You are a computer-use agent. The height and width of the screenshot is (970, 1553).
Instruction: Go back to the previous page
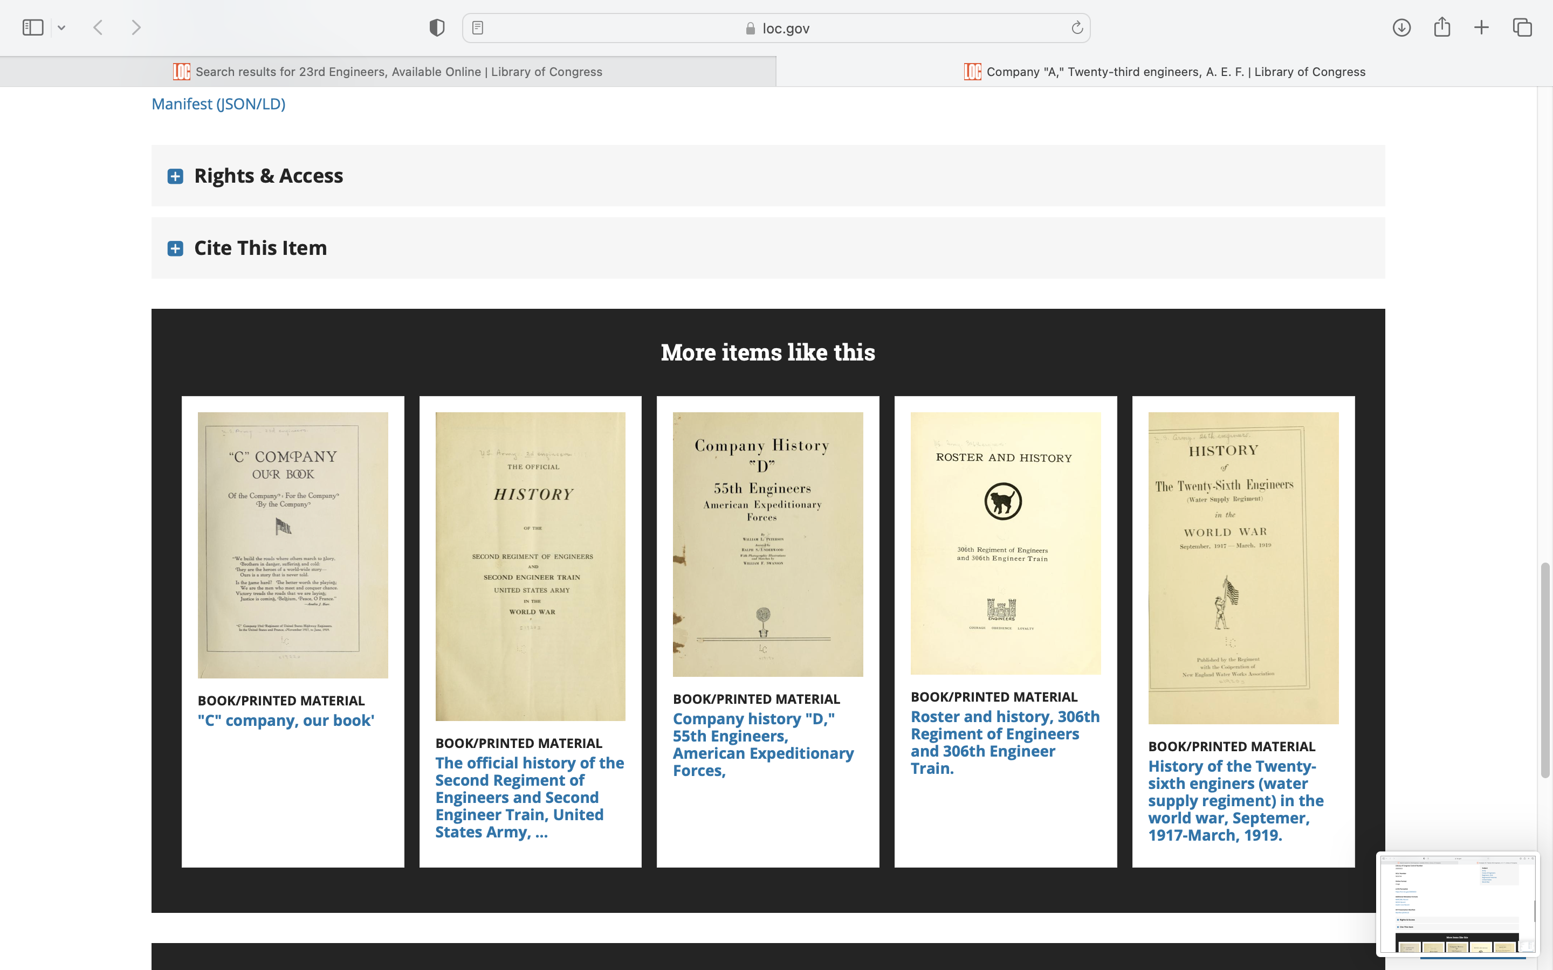98,27
